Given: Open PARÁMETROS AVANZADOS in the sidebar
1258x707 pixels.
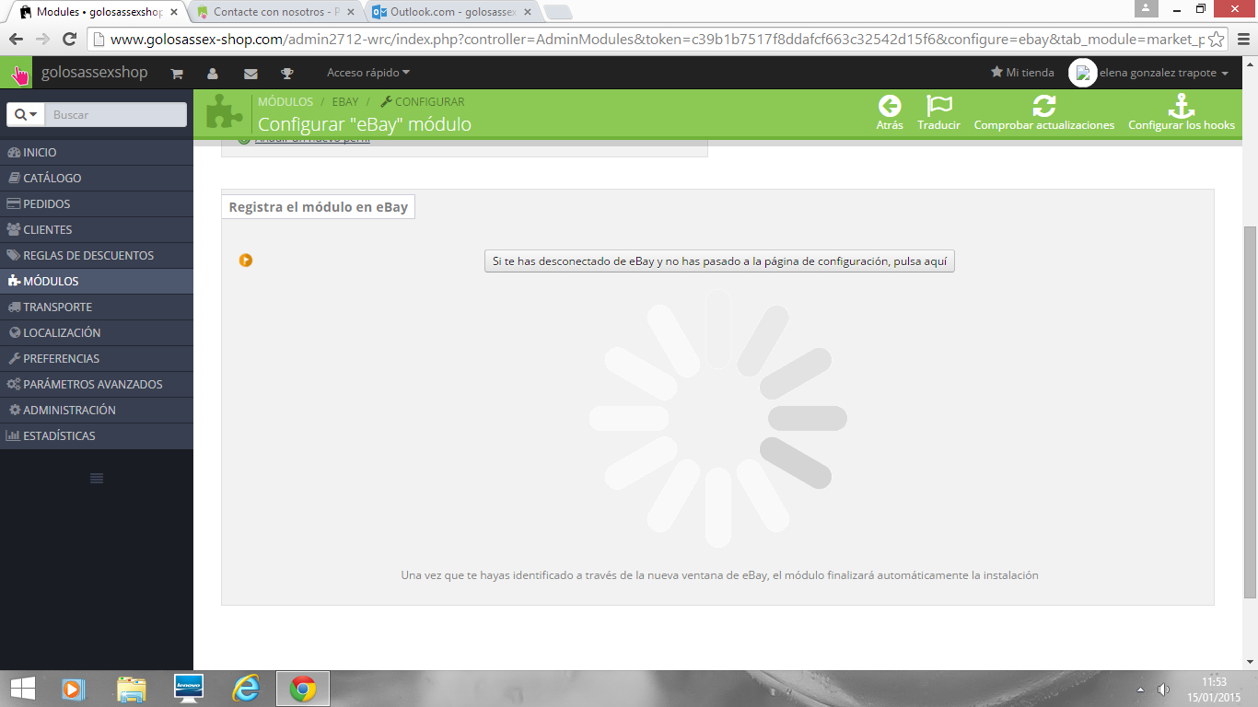Looking at the screenshot, I should (97, 385).
